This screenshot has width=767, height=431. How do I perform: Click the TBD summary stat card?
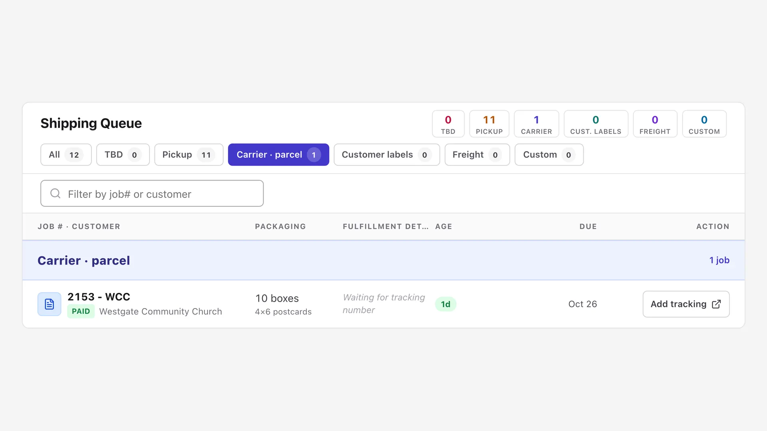point(448,124)
